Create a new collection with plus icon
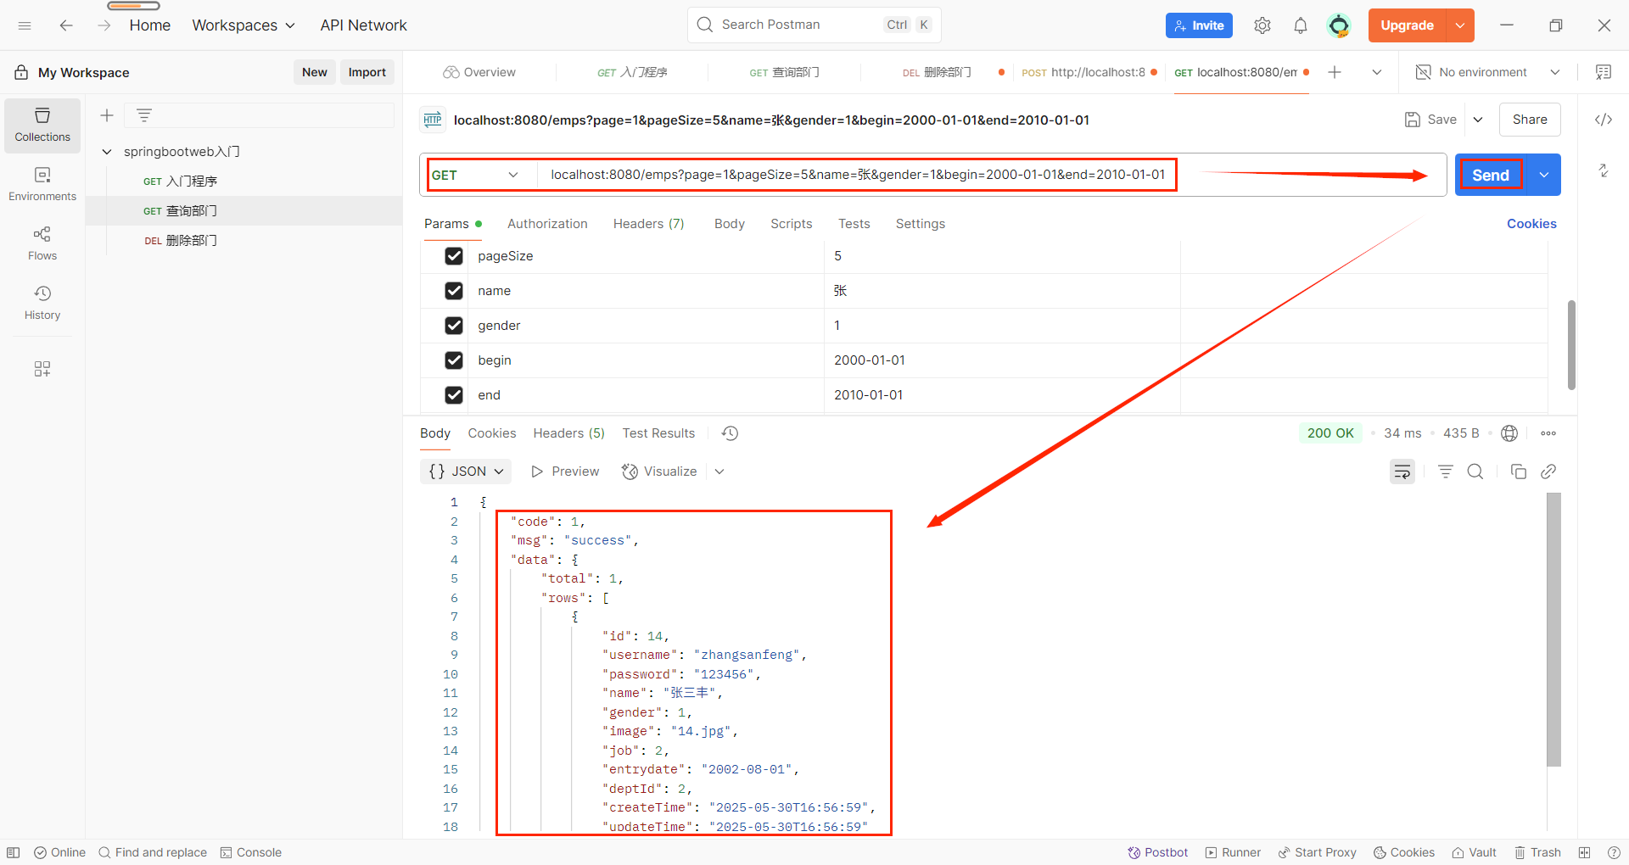Viewport: 1629px width, 865px height. pyautogui.click(x=107, y=115)
